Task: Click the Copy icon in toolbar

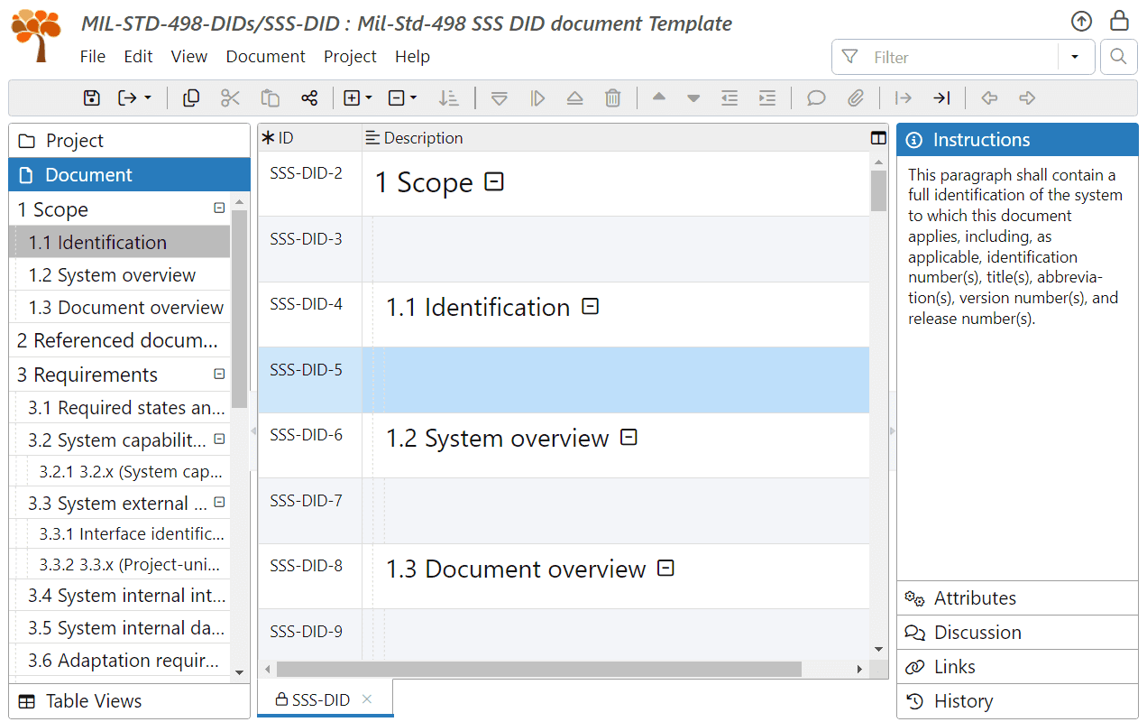Action: 191,98
